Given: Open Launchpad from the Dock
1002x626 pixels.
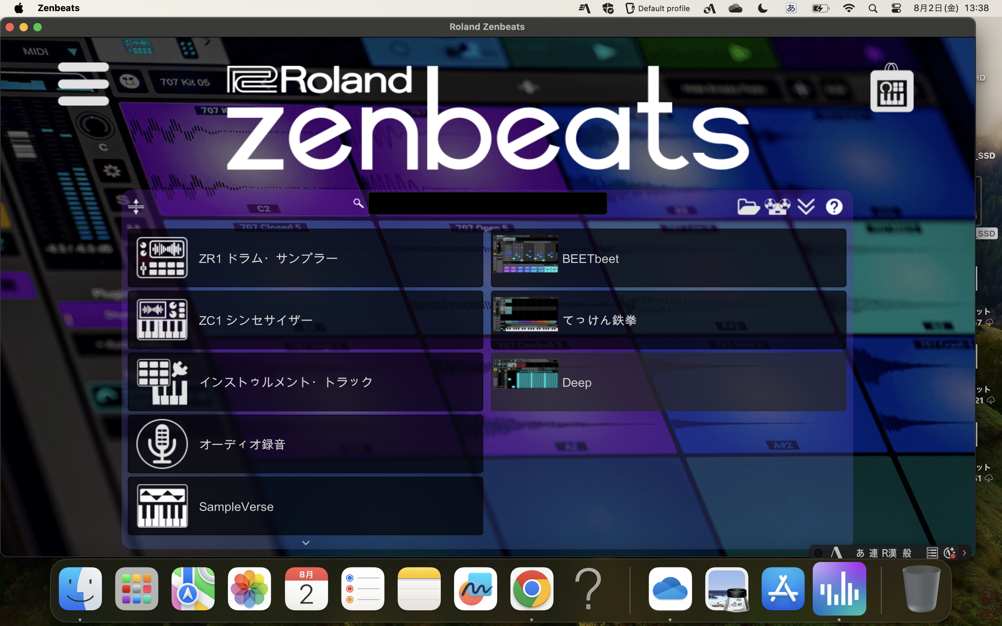Looking at the screenshot, I should point(137,588).
